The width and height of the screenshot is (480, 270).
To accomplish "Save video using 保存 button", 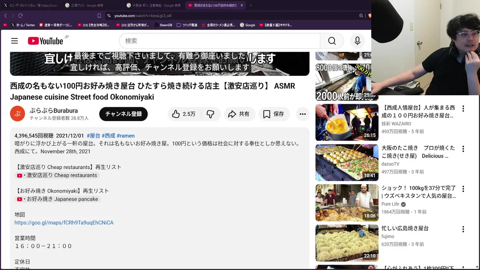I will (274, 114).
